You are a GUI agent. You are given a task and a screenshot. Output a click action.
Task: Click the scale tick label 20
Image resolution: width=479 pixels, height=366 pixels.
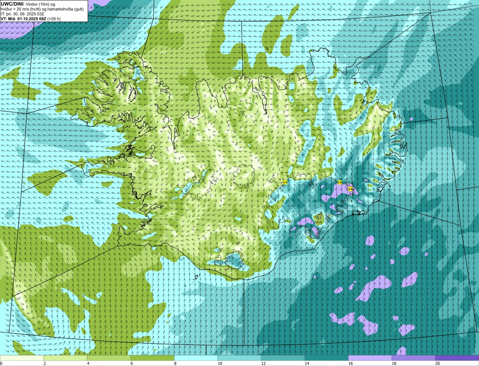[x=437, y=363]
